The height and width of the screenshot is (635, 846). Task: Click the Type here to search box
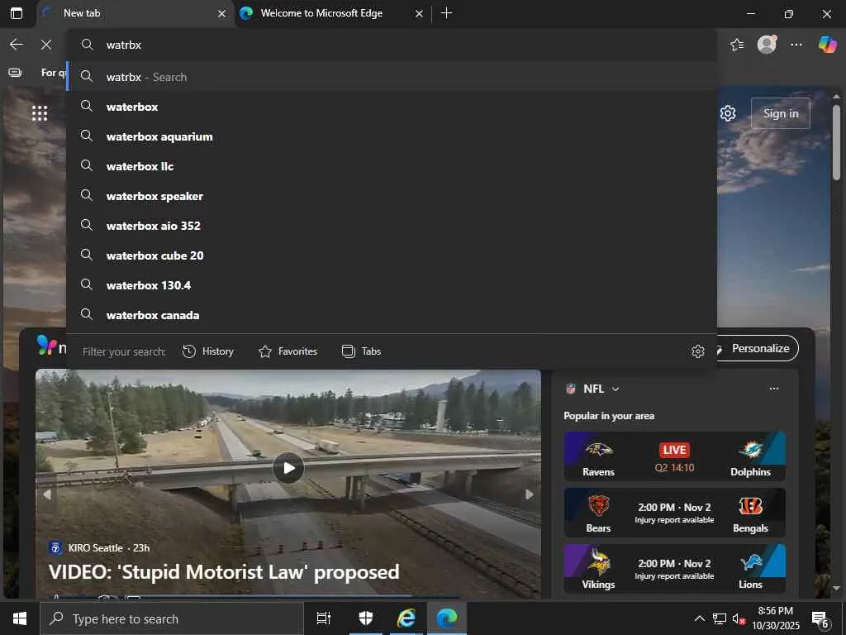point(172,618)
